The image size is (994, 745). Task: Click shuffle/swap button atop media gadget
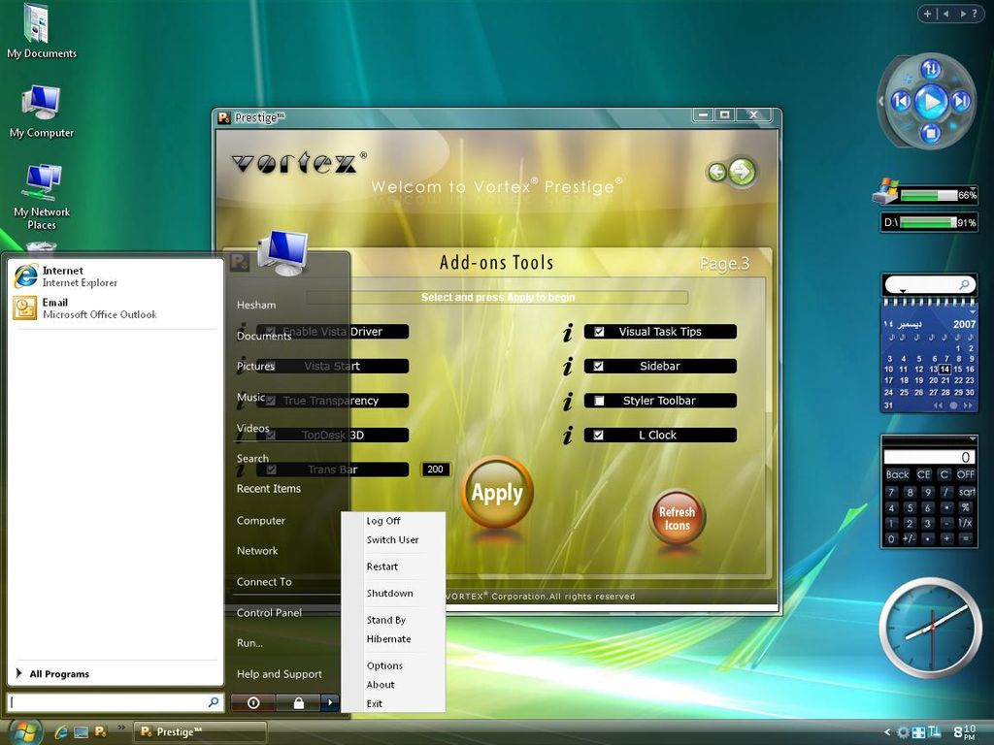tap(931, 69)
